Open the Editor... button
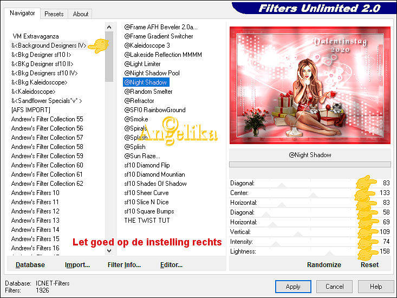 click(171, 265)
